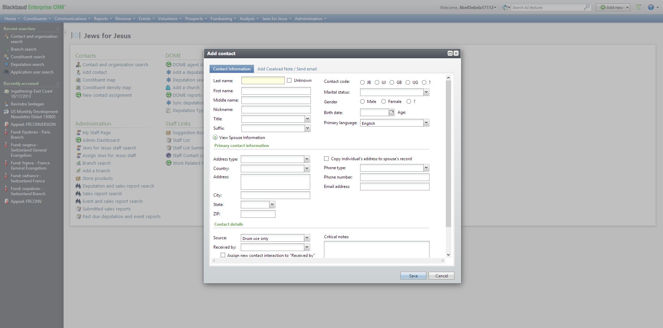Image resolution: width=663 pixels, height=328 pixels.
Task: Open the Fundraising menu
Action: click(x=223, y=19)
